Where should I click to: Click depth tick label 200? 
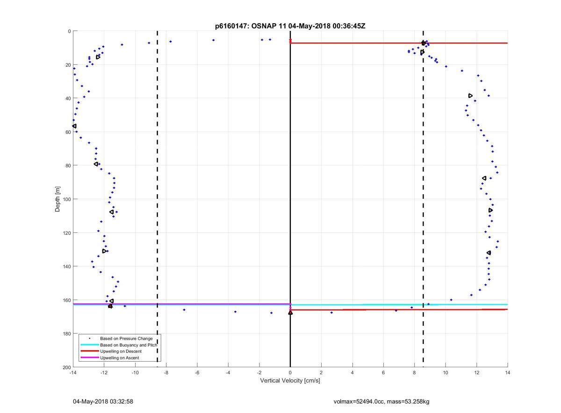point(66,367)
